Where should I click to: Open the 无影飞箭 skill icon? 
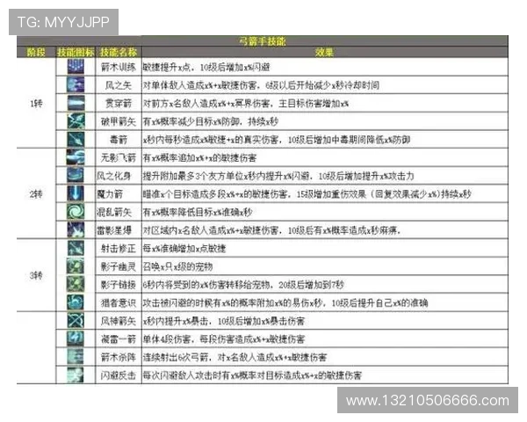76,157
